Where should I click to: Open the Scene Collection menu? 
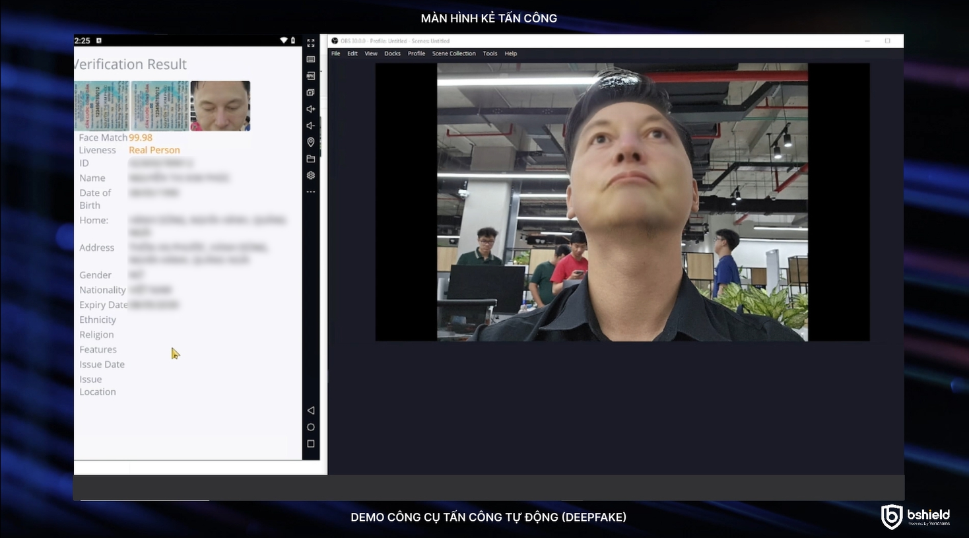pos(453,53)
